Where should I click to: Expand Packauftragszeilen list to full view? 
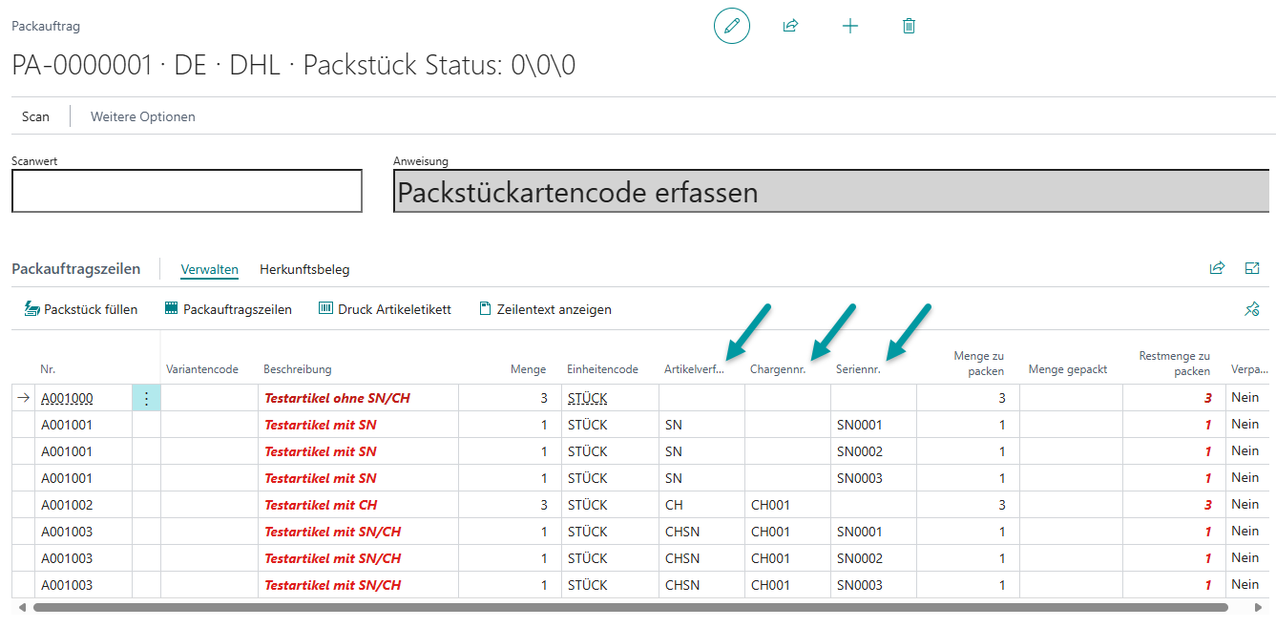1252,269
